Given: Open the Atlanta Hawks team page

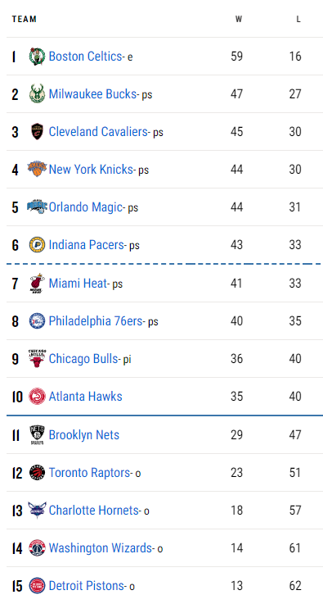Looking at the screenshot, I should point(85,397).
